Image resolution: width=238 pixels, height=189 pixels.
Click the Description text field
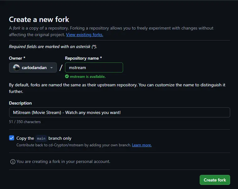pyautogui.click(x=119, y=112)
